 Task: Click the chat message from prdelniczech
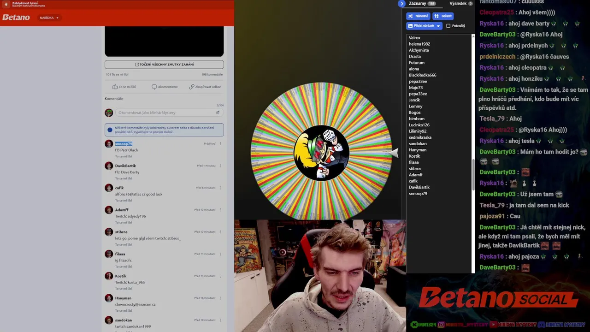(x=524, y=57)
